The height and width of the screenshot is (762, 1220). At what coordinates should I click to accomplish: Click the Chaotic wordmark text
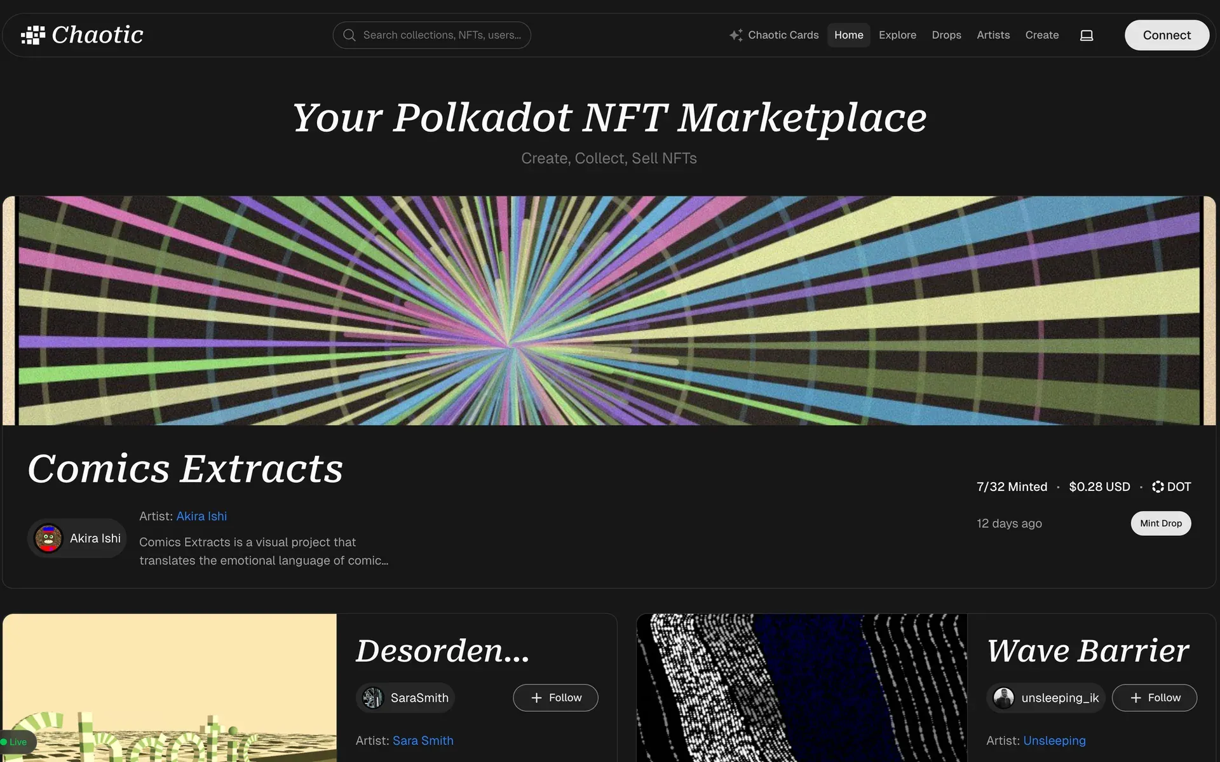(97, 35)
